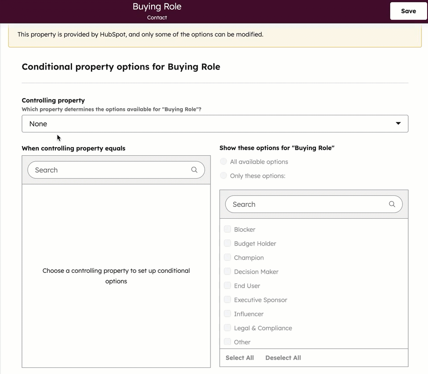Image resolution: width=428 pixels, height=374 pixels.
Task: Select "Only these options" radio button
Action: pyautogui.click(x=224, y=175)
